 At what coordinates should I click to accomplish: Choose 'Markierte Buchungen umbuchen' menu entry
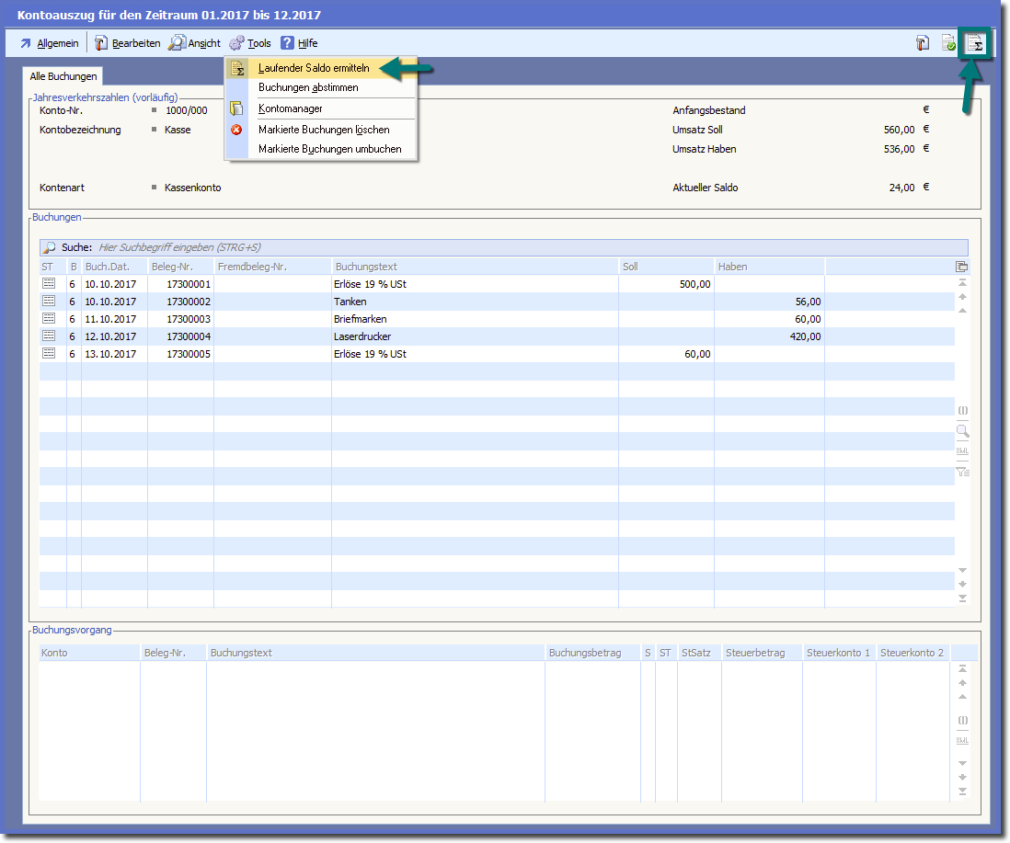(329, 149)
